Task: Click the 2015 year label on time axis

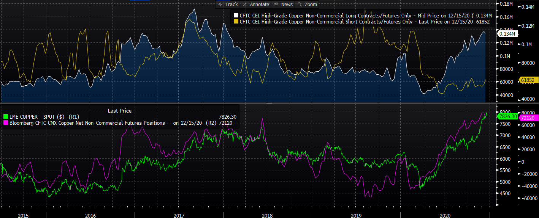Action: pos(24,215)
